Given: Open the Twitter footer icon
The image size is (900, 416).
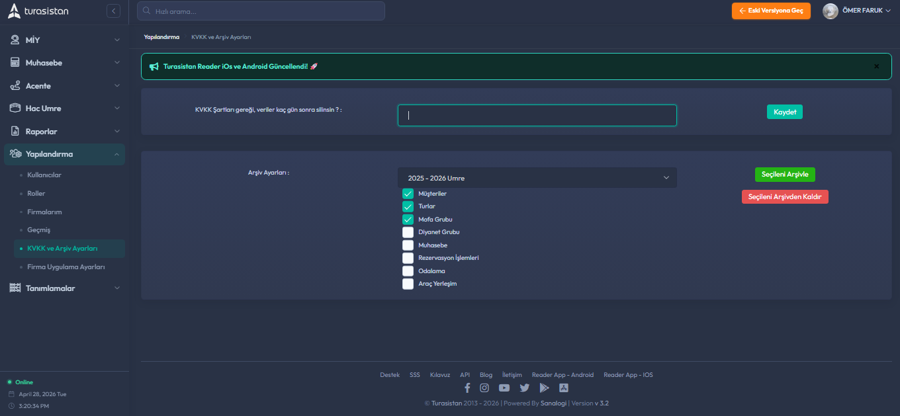Looking at the screenshot, I should tap(524, 388).
